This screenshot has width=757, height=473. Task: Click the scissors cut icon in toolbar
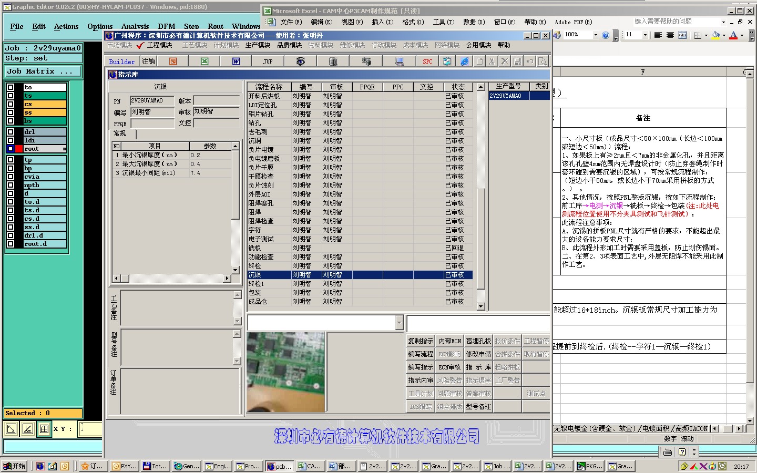coord(492,61)
